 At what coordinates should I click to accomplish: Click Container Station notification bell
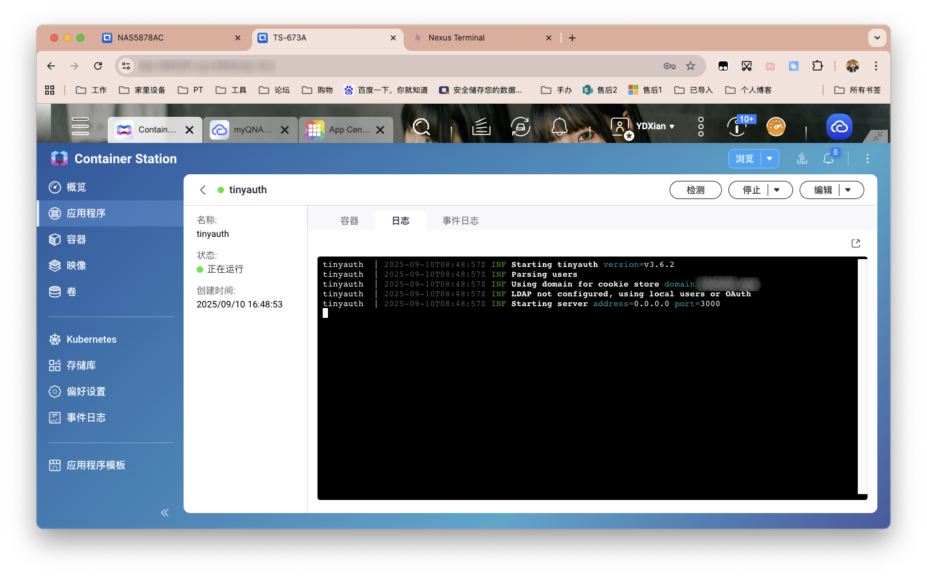[x=828, y=159]
